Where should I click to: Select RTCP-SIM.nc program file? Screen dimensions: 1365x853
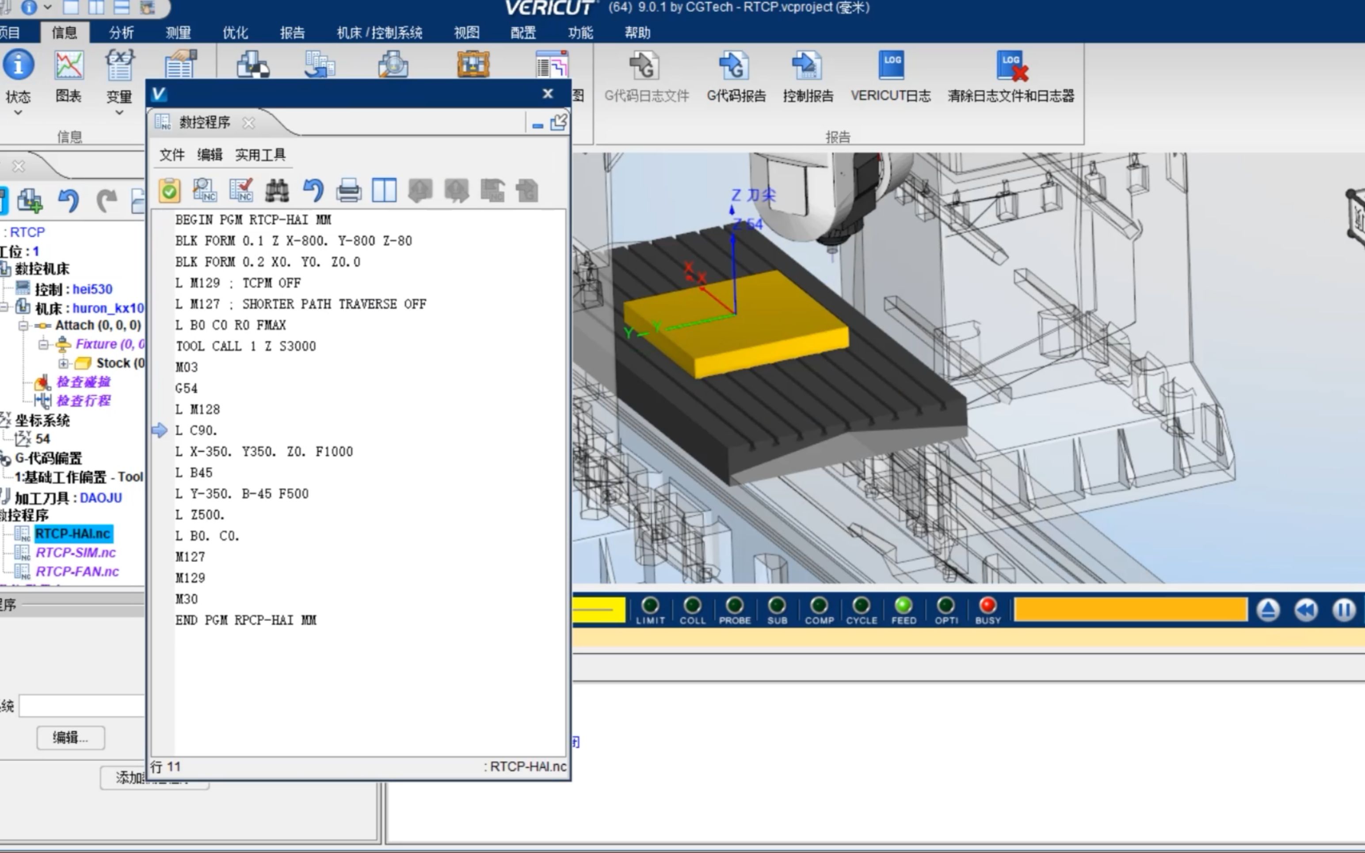point(76,553)
